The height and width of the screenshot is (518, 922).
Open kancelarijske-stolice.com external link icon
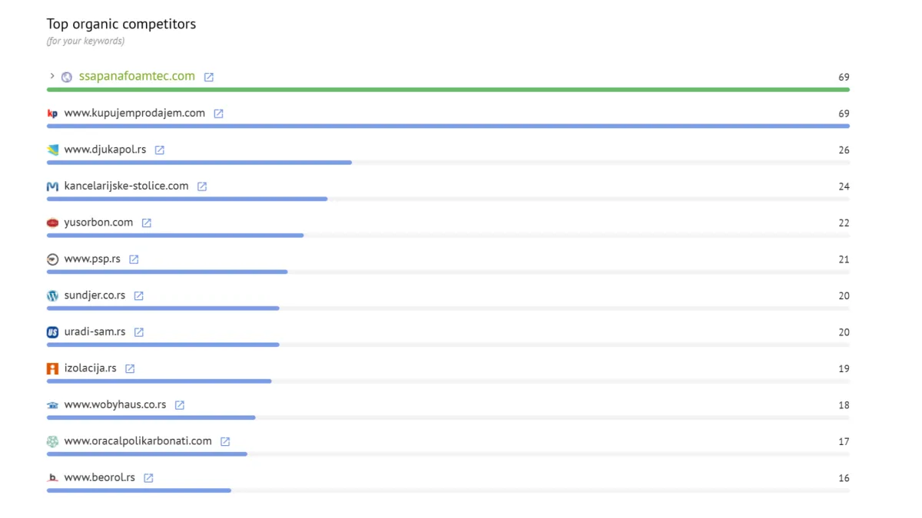(x=202, y=186)
